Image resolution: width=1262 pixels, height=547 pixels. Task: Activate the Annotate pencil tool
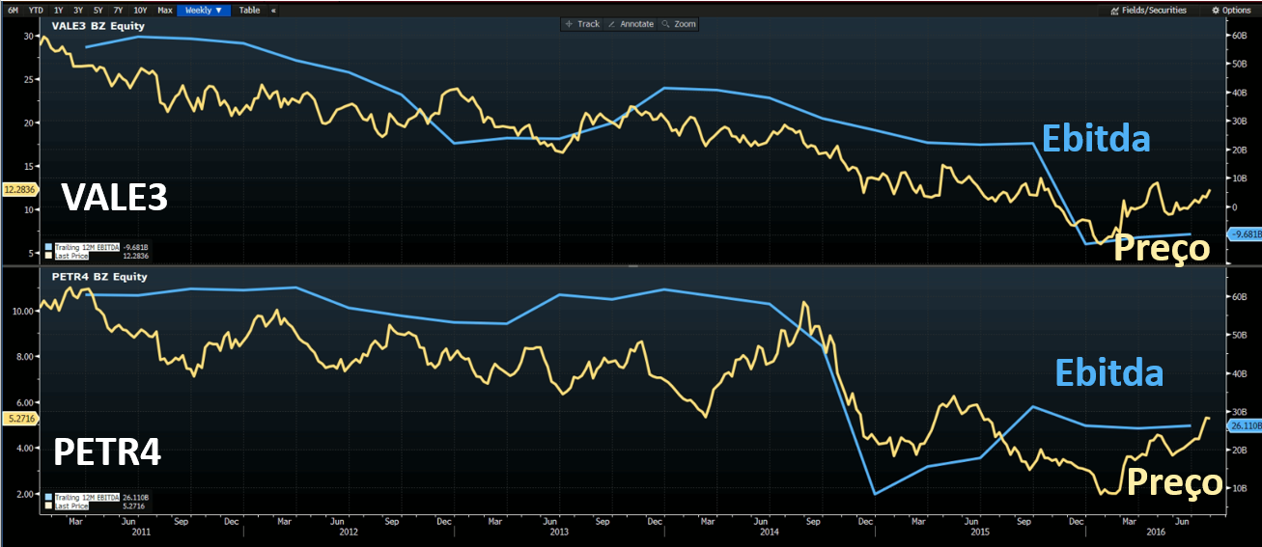631,23
